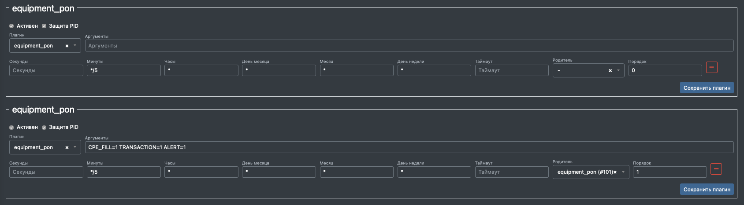Focus the empty Аргументы field in first block
The height and width of the screenshot is (205, 744).
(409, 46)
